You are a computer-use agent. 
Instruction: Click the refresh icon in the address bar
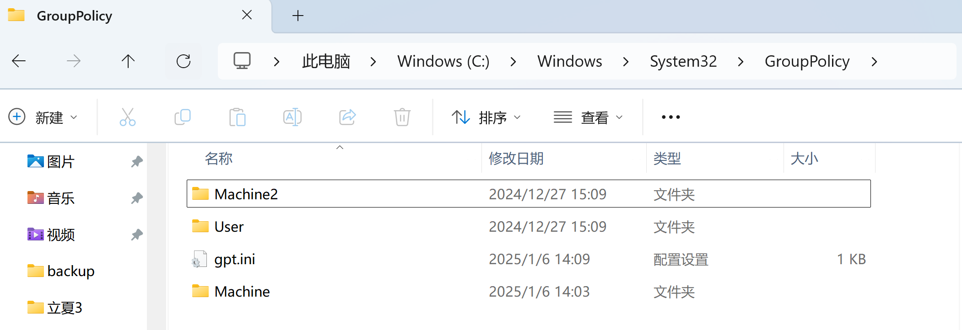click(184, 61)
